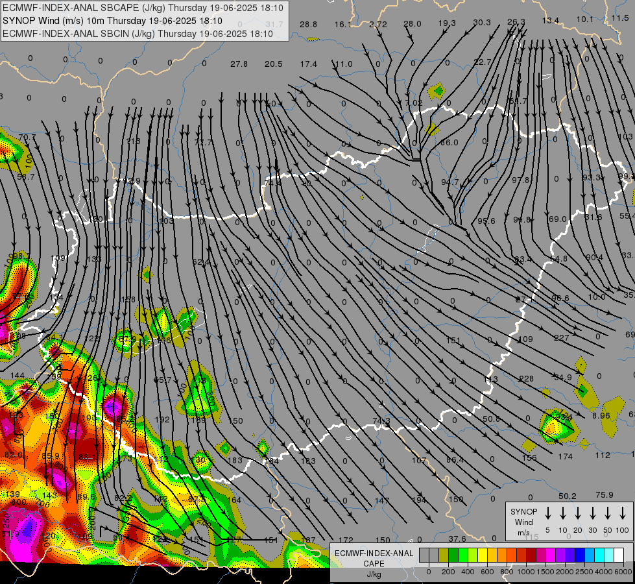Click the 10 m/s wind arrow in legend
The image size is (635, 584).
[562, 513]
